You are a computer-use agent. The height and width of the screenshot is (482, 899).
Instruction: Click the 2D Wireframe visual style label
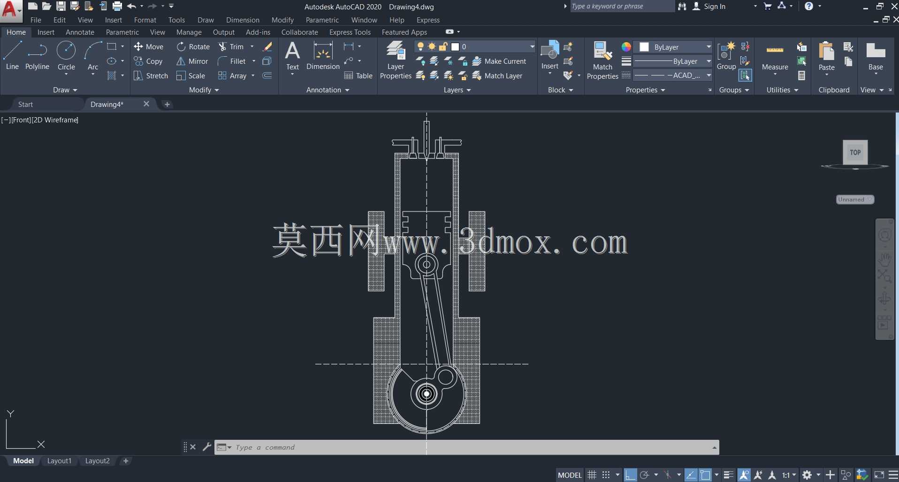point(55,120)
